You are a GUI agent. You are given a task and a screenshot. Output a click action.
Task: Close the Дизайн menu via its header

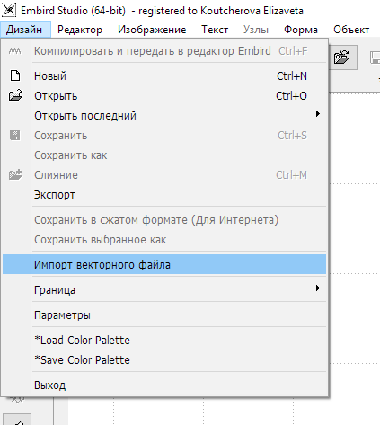coord(25,30)
